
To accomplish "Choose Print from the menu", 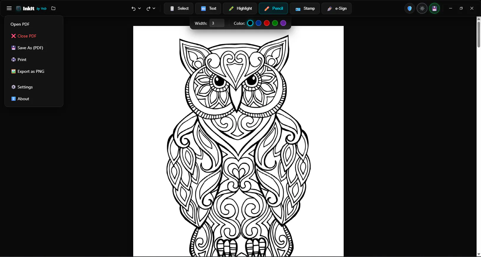I will click(34, 60).
